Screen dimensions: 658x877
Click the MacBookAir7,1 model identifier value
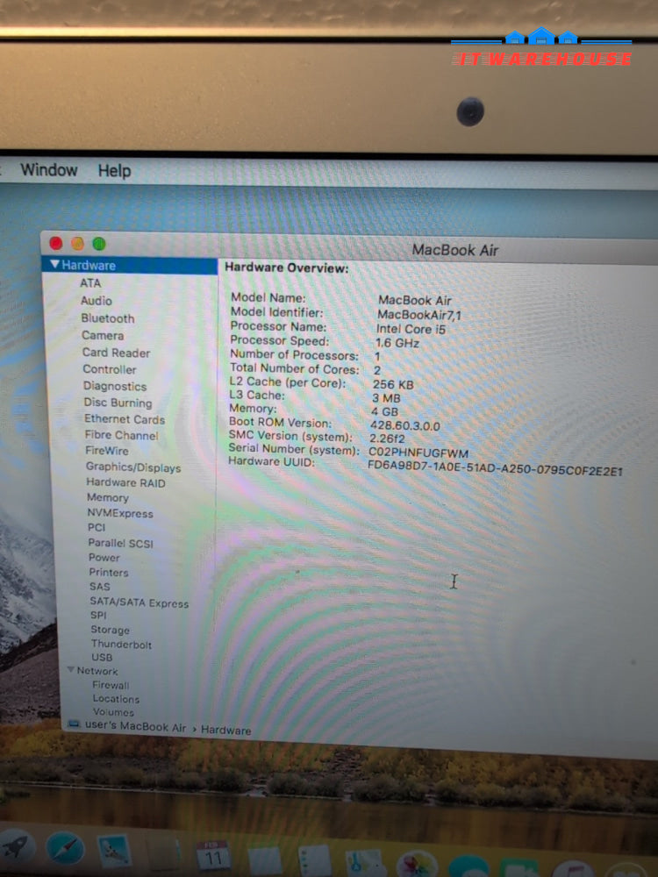(x=419, y=315)
